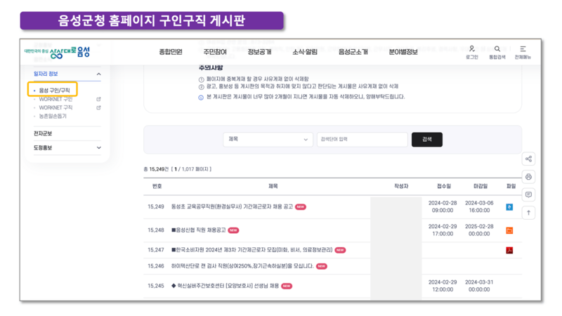Image resolution: width=562 pixels, height=316 pixels.
Task: Open the 전자군보 sidebar item
Action: (x=43, y=133)
